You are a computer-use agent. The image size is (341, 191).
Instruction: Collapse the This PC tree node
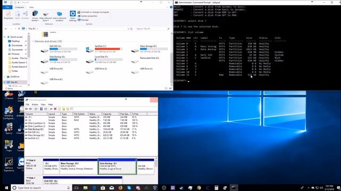pos(5,82)
